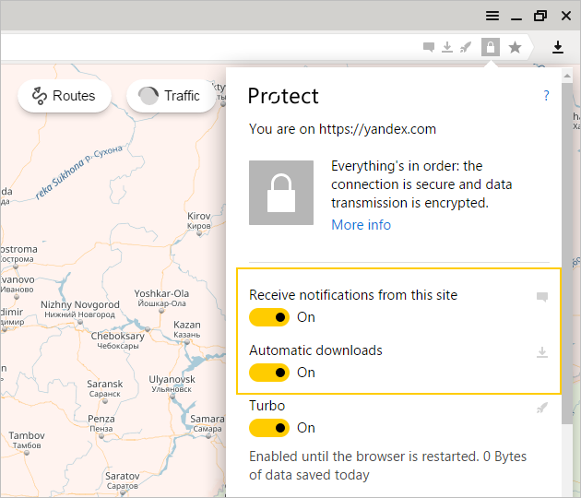Click the download tray icon in address bar
Screen dimensions: 581x498
pyautogui.click(x=447, y=47)
